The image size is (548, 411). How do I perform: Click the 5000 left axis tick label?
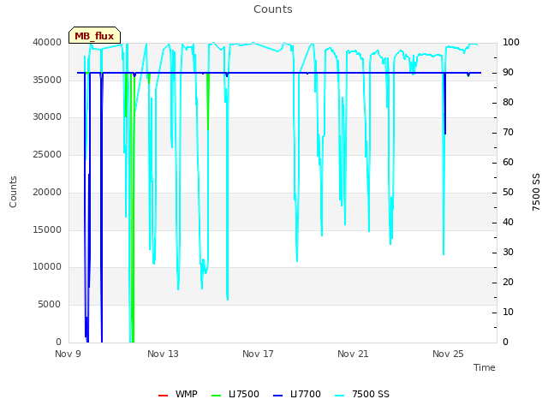50,305
